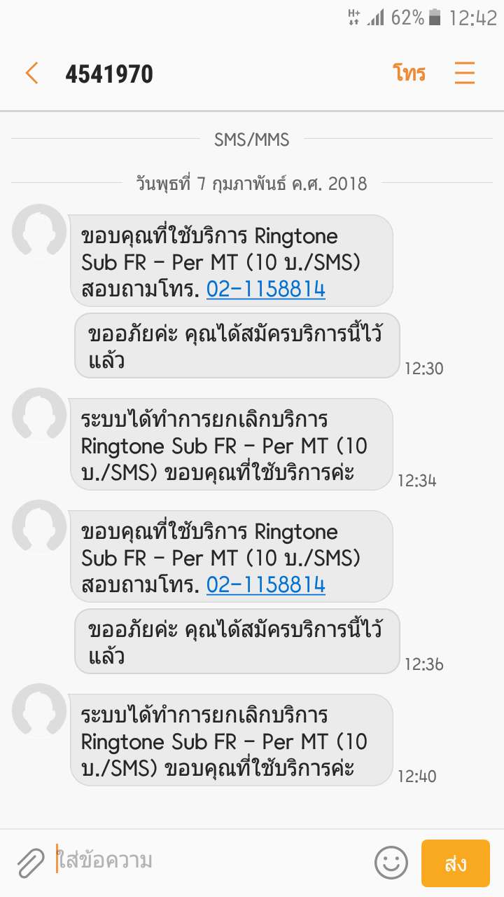504x897 pixels.
Task: Open first 02-1158814 phone link
Action: 266,289
